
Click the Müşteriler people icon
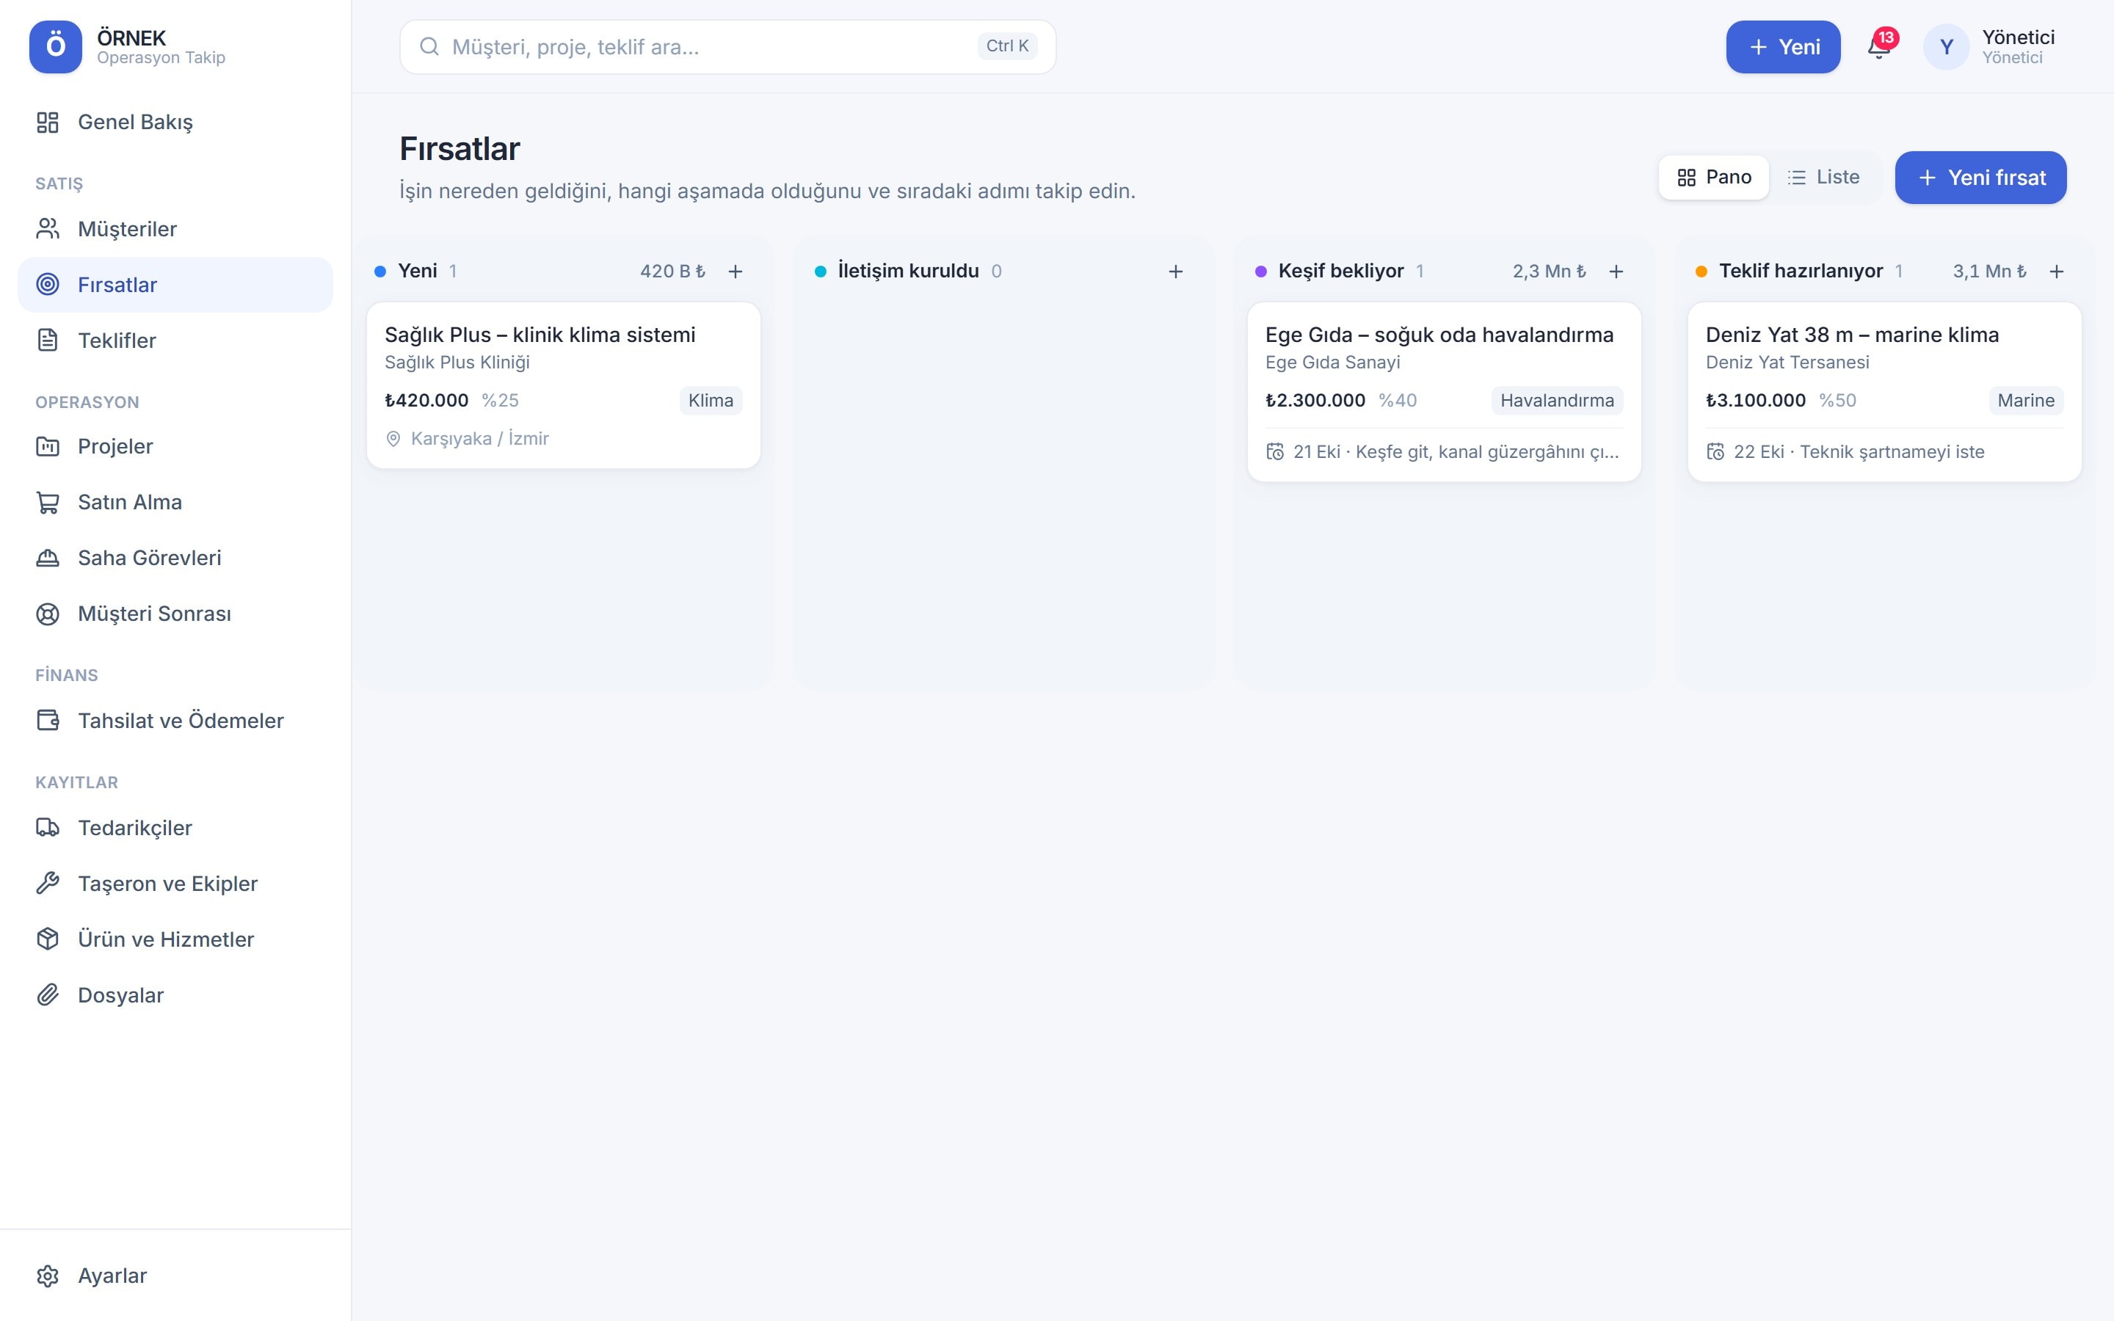pos(47,229)
